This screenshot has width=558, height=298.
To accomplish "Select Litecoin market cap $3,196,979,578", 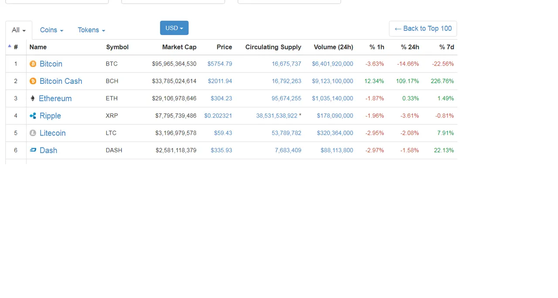I will click(x=176, y=133).
